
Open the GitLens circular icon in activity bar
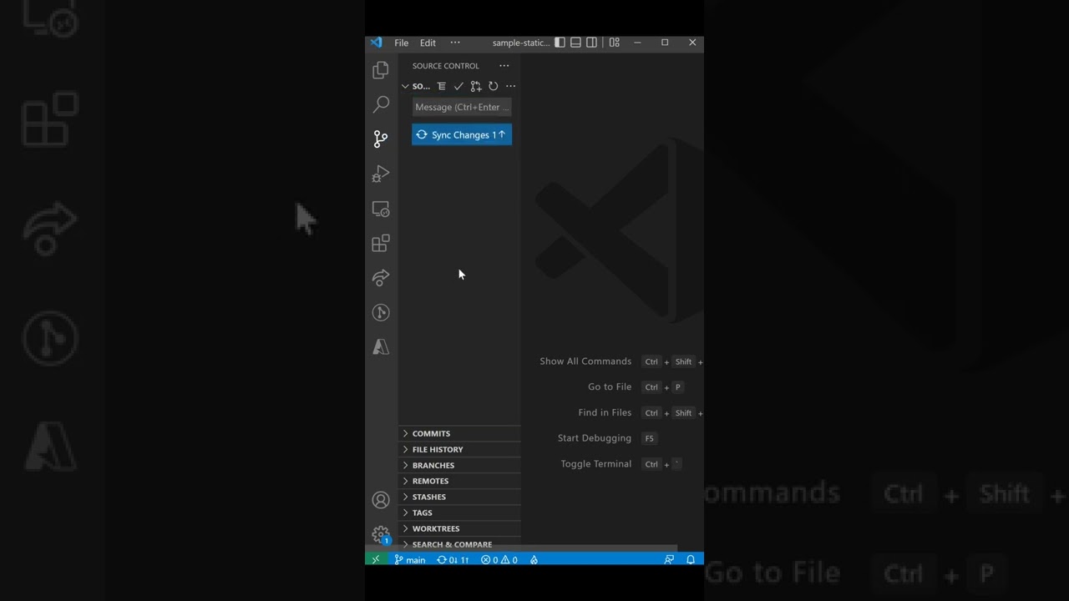click(381, 312)
